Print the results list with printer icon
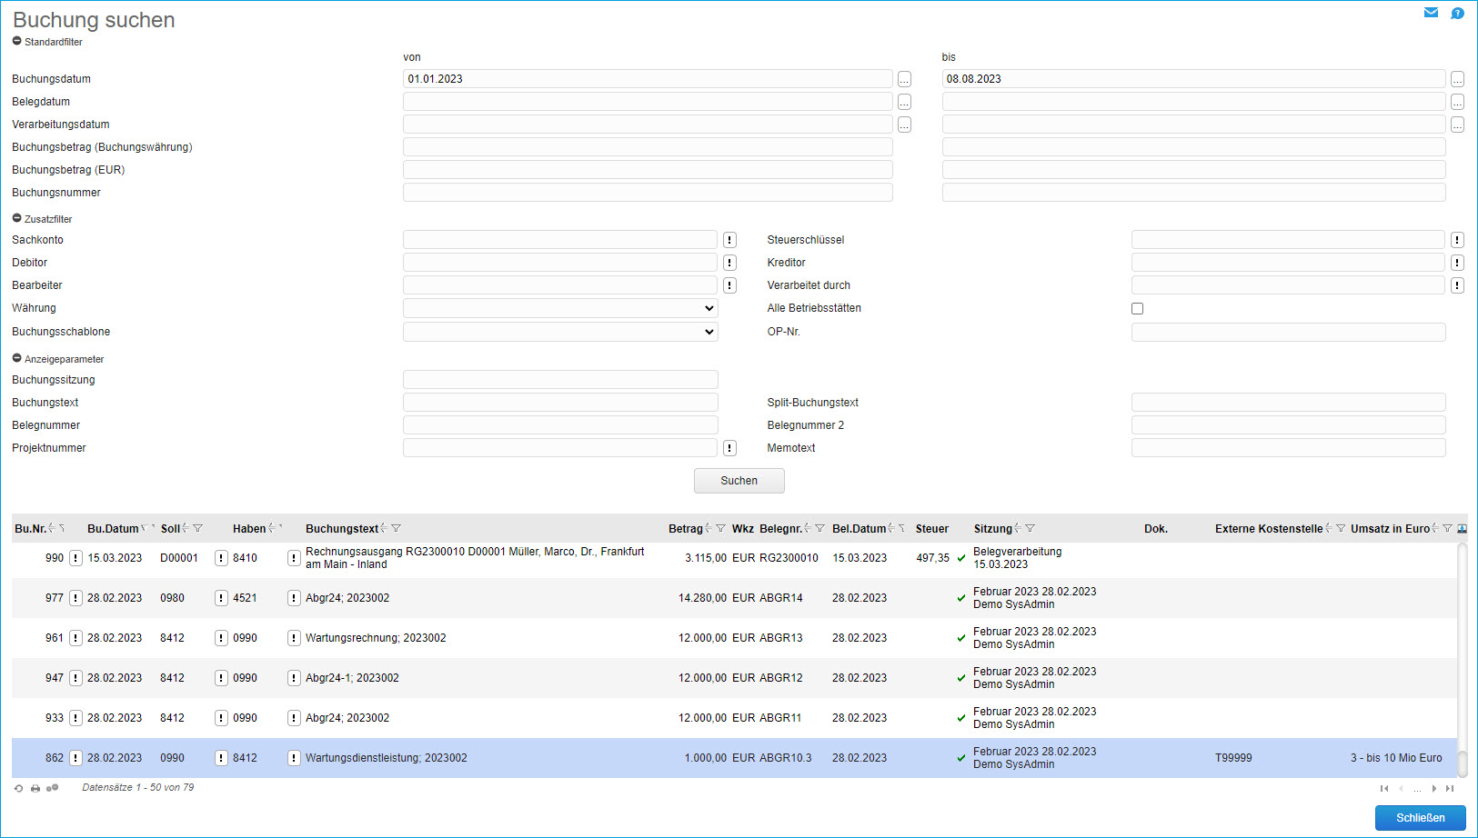This screenshot has height=838, width=1478. [35, 788]
